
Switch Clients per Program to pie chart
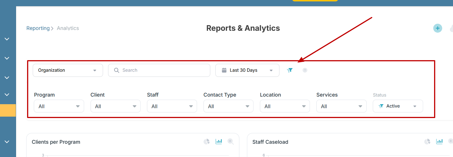point(207,141)
